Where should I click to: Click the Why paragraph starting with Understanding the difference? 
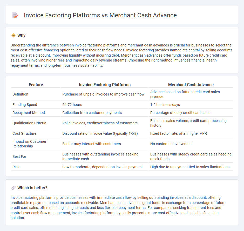tap(121, 55)
